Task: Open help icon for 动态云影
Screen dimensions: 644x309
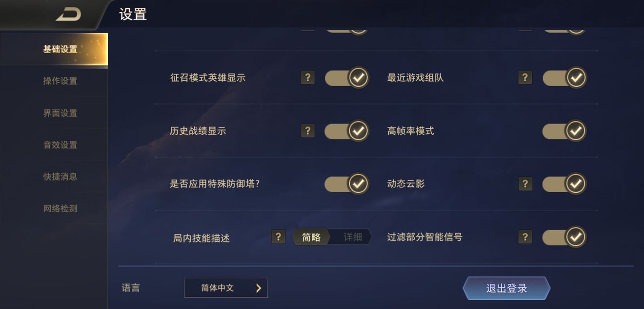Action: click(525, 183)
